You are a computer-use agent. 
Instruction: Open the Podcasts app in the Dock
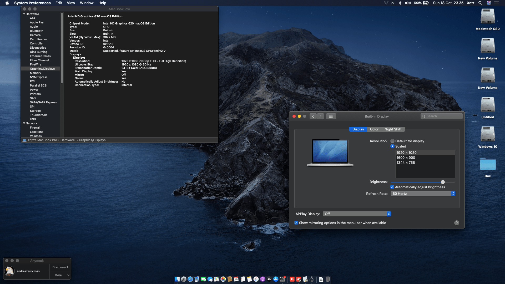coord(262,280)
